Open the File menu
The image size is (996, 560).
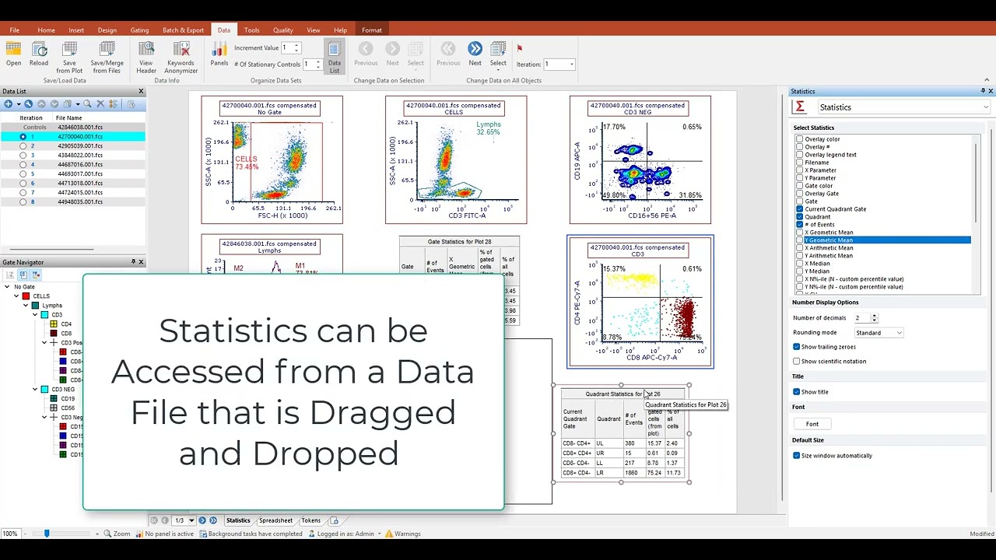coord(14,30)
